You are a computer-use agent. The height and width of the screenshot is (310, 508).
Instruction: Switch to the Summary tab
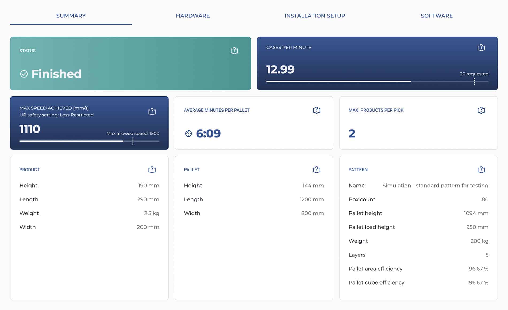[x=71, y=16]
